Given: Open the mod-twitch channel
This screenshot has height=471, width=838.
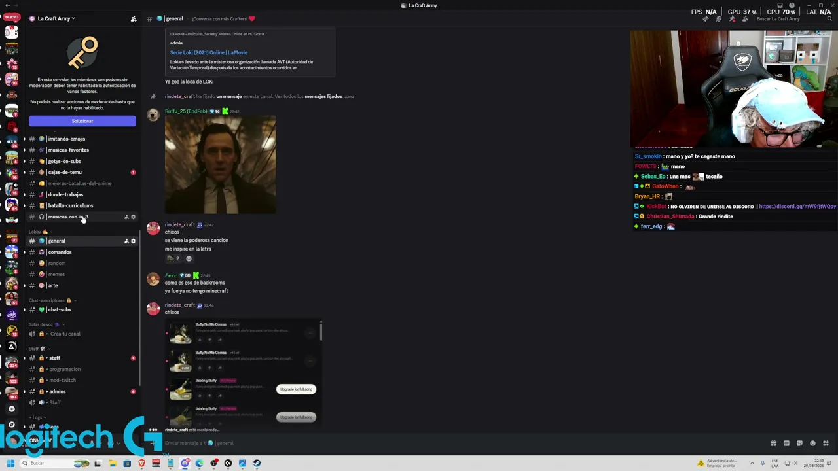Looking at the screenshot, I should 82,381.
